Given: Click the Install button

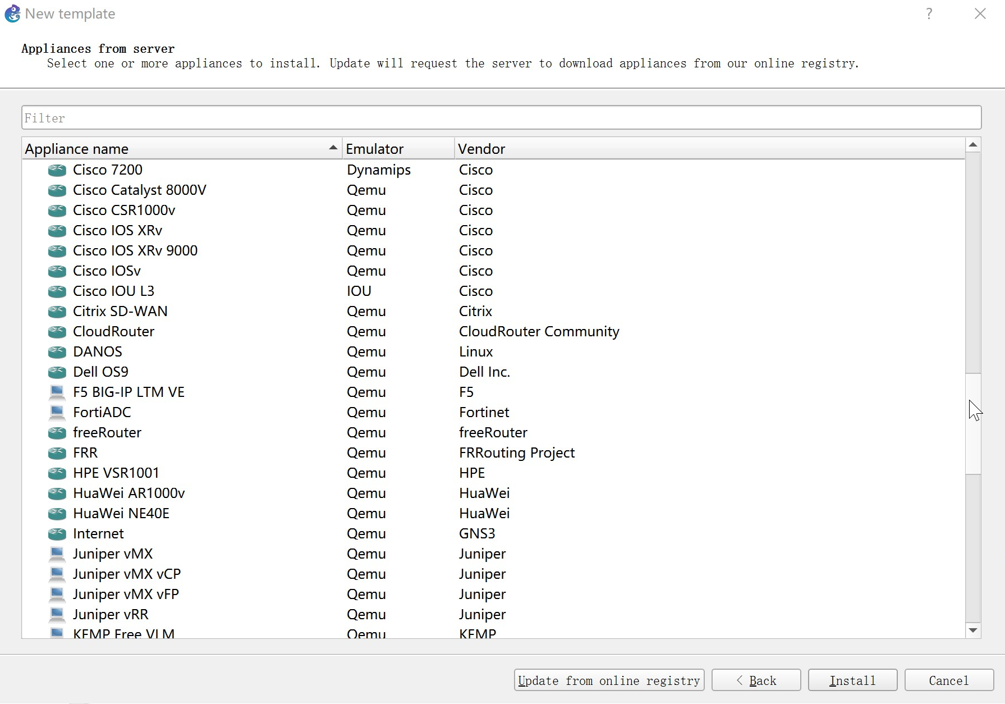Looking at the screenshot, I should [852, 680].
